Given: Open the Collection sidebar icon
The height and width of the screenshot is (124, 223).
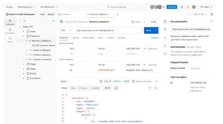Looking at the screenshot, I should point(10,22).
